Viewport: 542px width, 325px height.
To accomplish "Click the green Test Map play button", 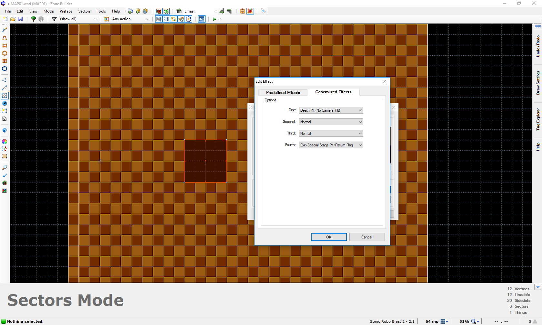I will [215, 19].
